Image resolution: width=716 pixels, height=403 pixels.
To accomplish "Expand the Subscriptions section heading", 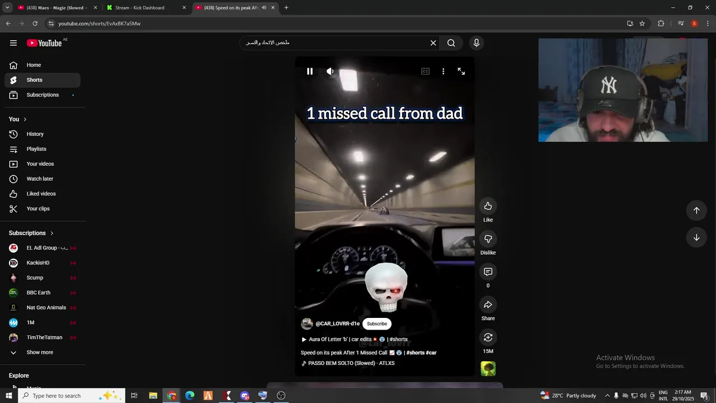I will (x=31, y=233).
